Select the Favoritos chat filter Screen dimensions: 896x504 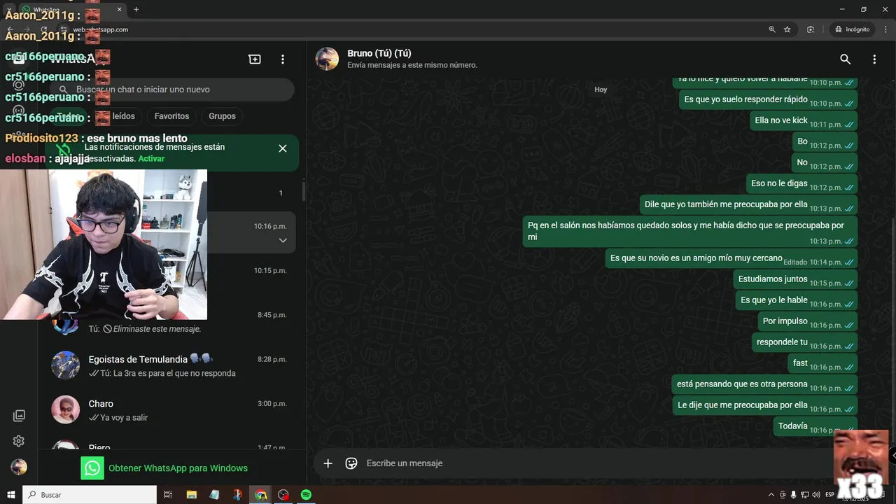[171, 116]
